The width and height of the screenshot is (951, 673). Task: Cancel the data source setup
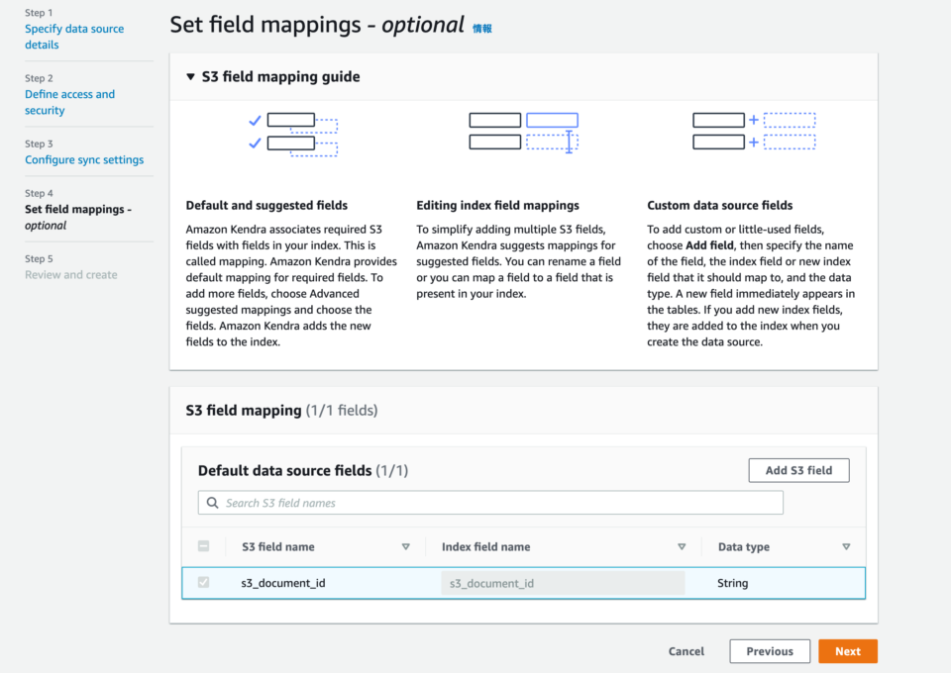point(686,651)
